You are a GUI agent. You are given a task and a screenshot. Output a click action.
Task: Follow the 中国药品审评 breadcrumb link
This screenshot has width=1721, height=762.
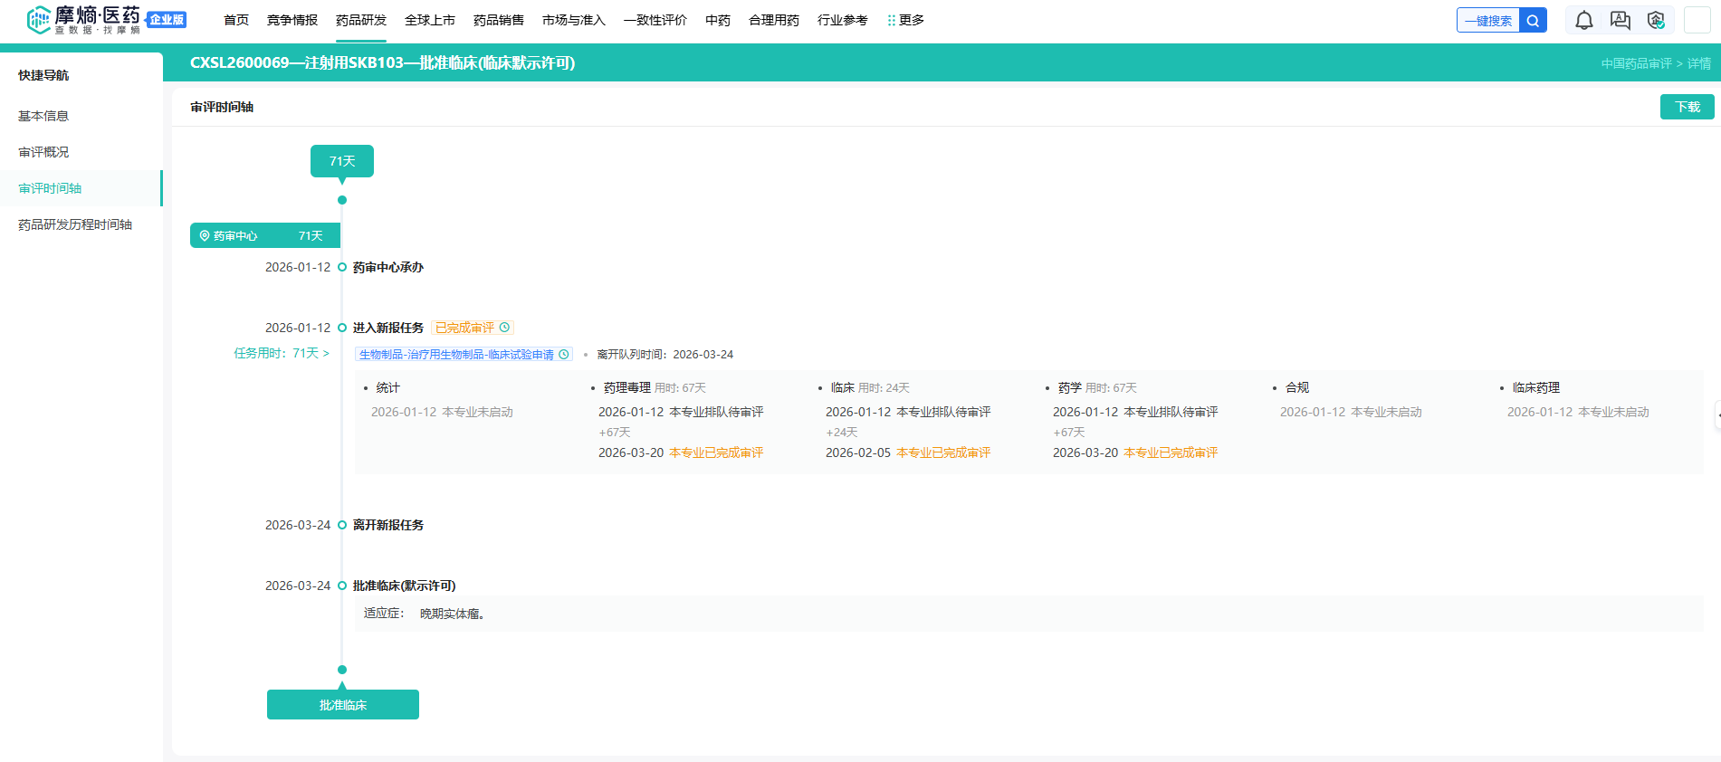(x=1636, y=63)
